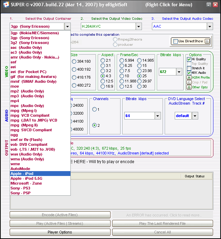221x239 pixels.
Task: Click Play (Active Files | Streams) button
Action: pyautogui.click(x=60, y=224)
